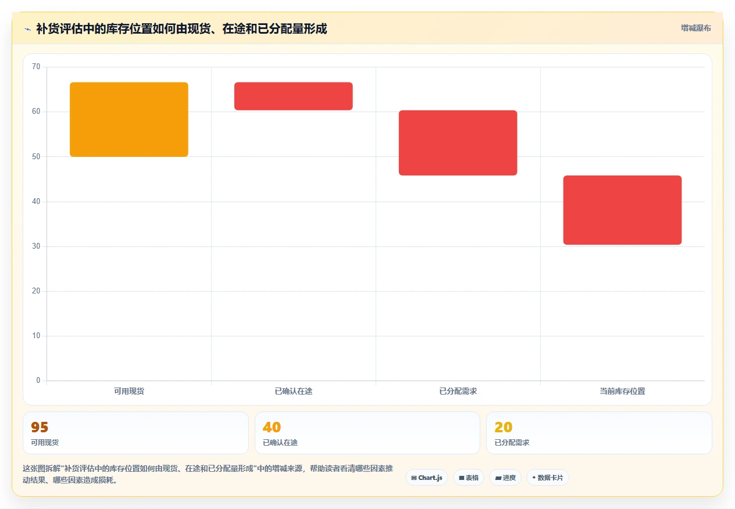The width and height of the screenshot is (735, 509).
Task: Click the 已确认在途 x-axis label
Action: [x=294, y=391]
